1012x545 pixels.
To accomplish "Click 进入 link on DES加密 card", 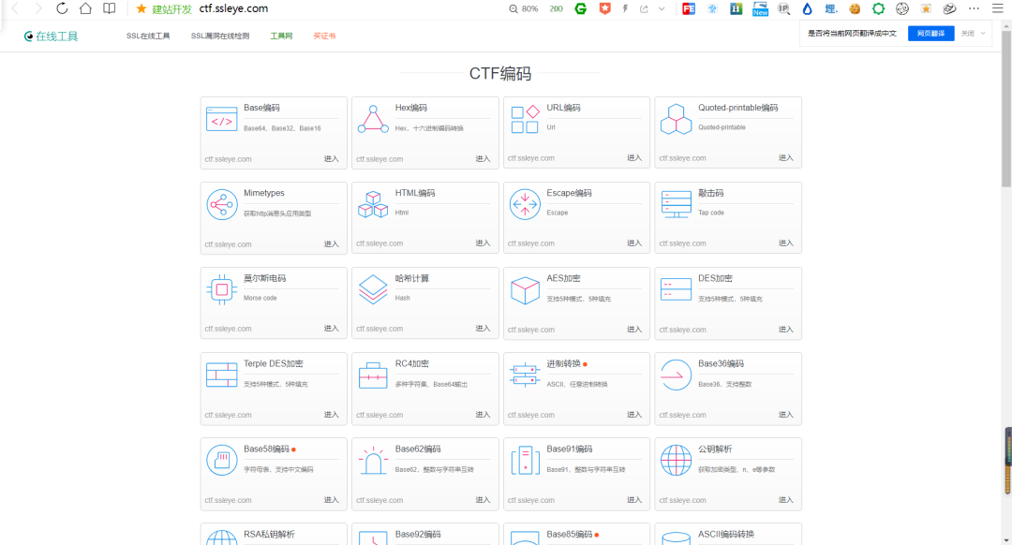I will click(785, 329).
